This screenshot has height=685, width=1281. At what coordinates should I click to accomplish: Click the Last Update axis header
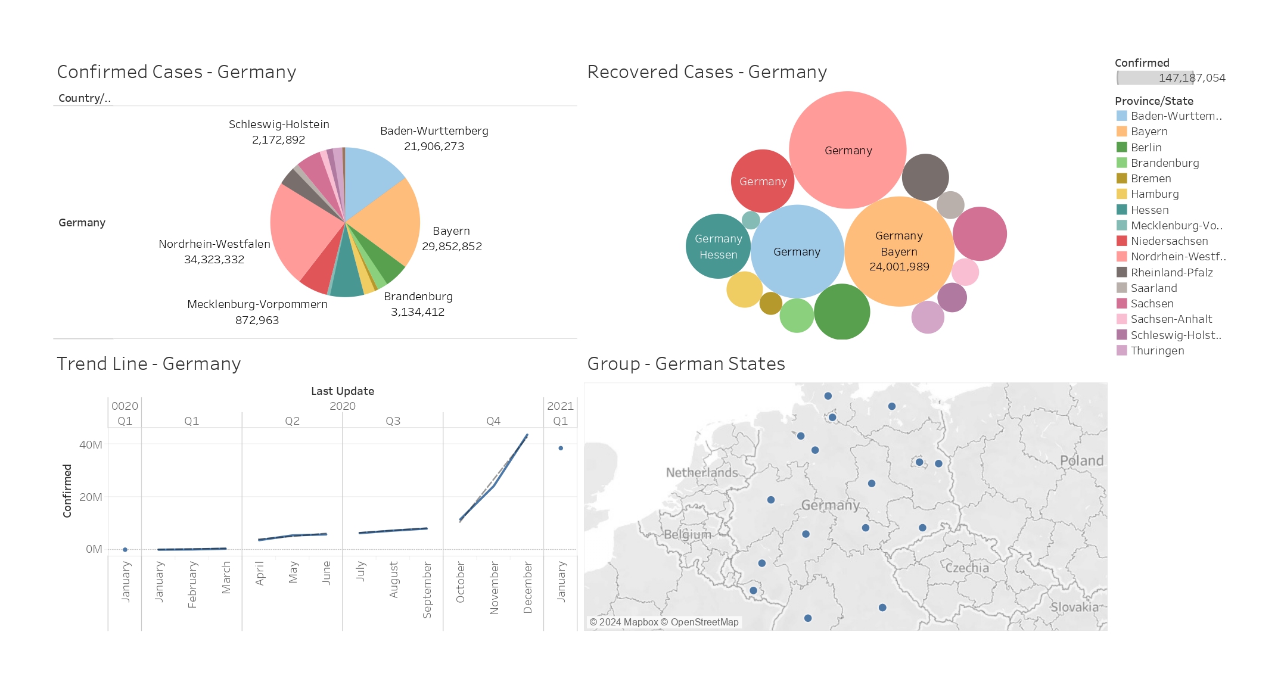click(x=343, y=391)
